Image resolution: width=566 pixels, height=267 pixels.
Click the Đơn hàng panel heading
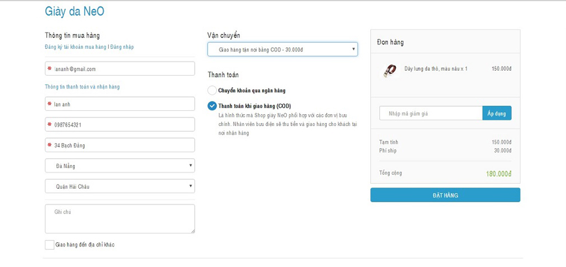point(390,42)
